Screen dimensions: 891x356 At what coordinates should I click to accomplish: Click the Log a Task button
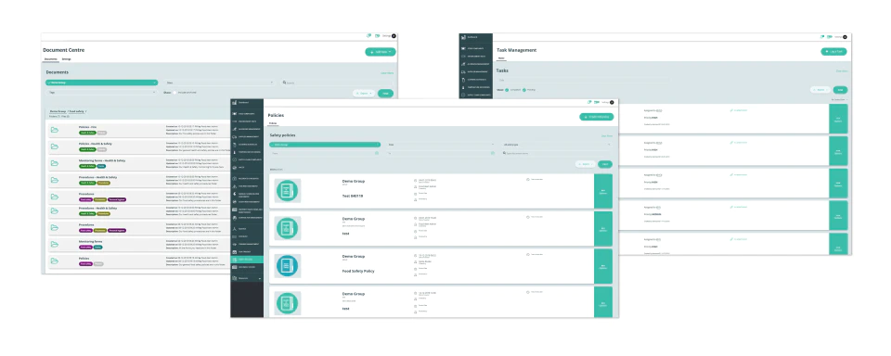(x=833, y=52)
